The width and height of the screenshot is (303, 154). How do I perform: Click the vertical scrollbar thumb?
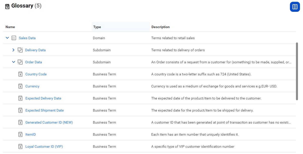click(x=297, y=71)
